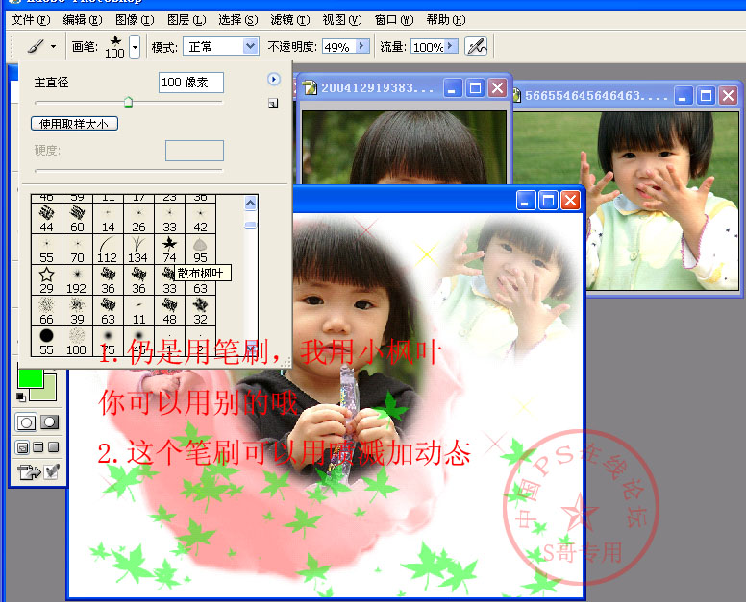Open the 图像(I) menu
The image size is (746, 602).
pos(136,20)
